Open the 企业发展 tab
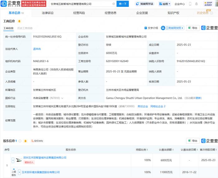 [142, 13]
